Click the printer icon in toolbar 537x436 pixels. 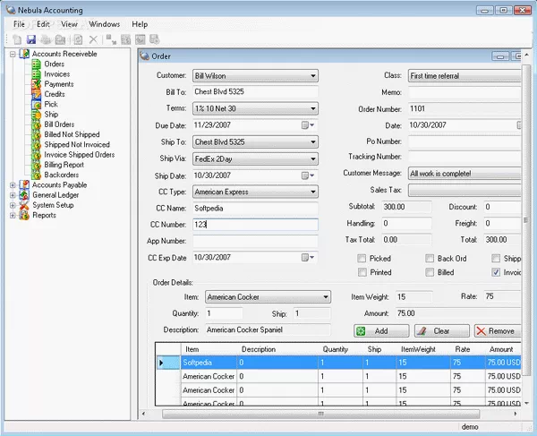tap(46, 39)
